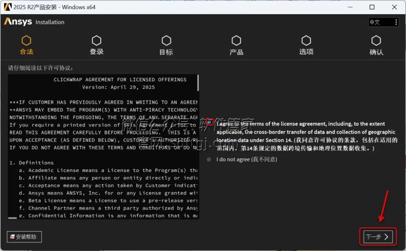
Task: Click the Ansys title bar app icon
Action: point(8,7)
